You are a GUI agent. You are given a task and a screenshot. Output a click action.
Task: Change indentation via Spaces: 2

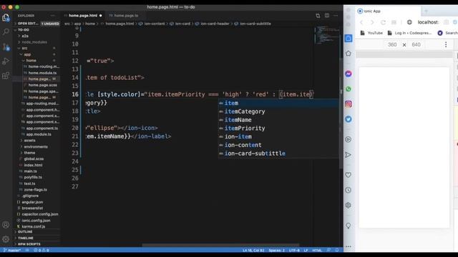[x=276, y=251]
